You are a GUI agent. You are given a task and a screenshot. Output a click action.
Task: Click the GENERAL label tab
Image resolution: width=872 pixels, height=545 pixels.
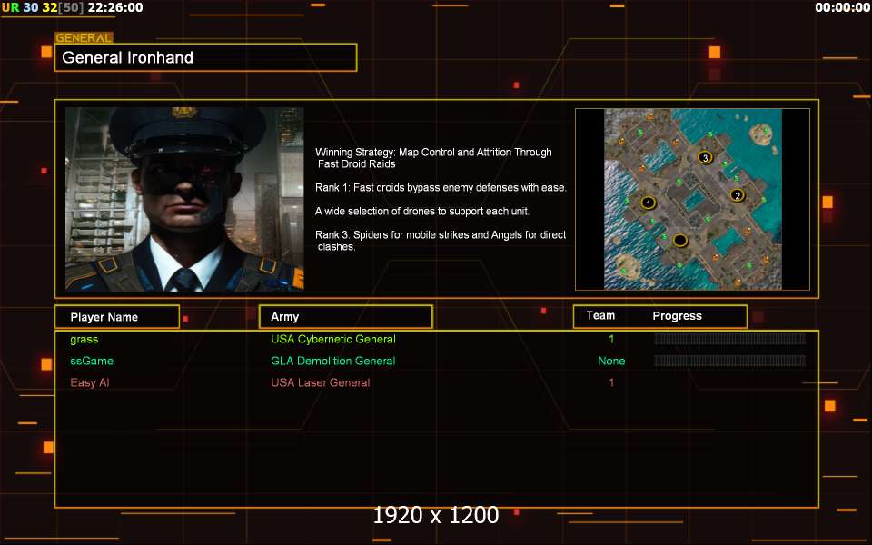(84, 38)
